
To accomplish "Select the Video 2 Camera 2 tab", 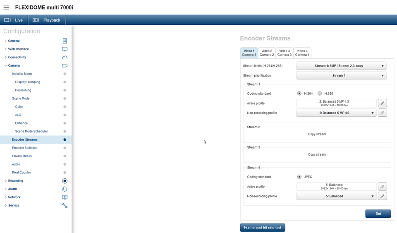I will (267, 53).
